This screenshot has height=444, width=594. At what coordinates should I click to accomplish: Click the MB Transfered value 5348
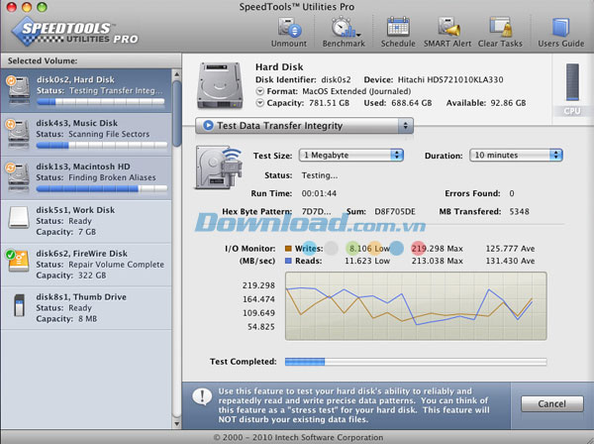[519, 211]
